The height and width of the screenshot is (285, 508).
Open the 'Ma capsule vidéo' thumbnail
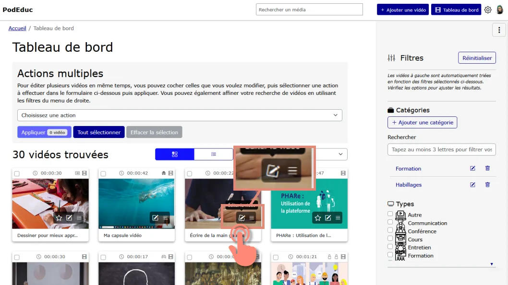click(136, 204)
